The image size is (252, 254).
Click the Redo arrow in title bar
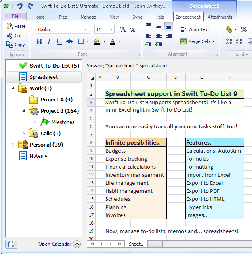[x=31, y=6]
